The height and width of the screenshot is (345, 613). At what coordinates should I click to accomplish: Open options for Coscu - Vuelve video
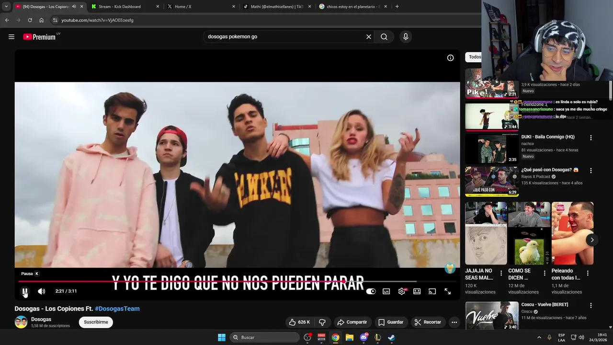tap(590, 305)
